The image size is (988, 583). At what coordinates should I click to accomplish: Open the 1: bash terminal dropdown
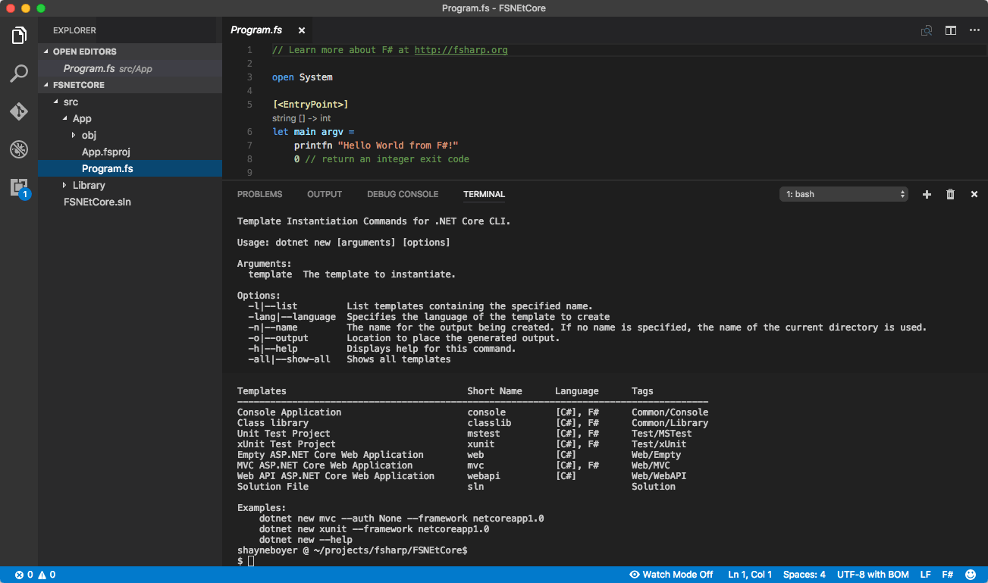(x=843, y=193)
